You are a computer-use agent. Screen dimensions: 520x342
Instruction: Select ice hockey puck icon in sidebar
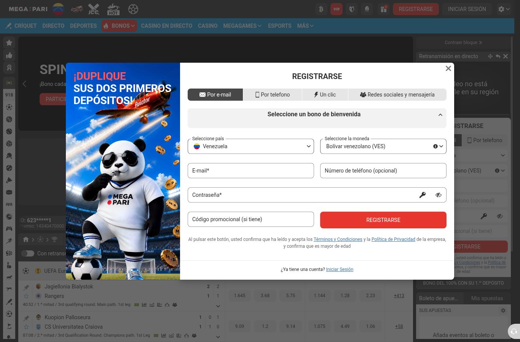(x=9, y=192)
